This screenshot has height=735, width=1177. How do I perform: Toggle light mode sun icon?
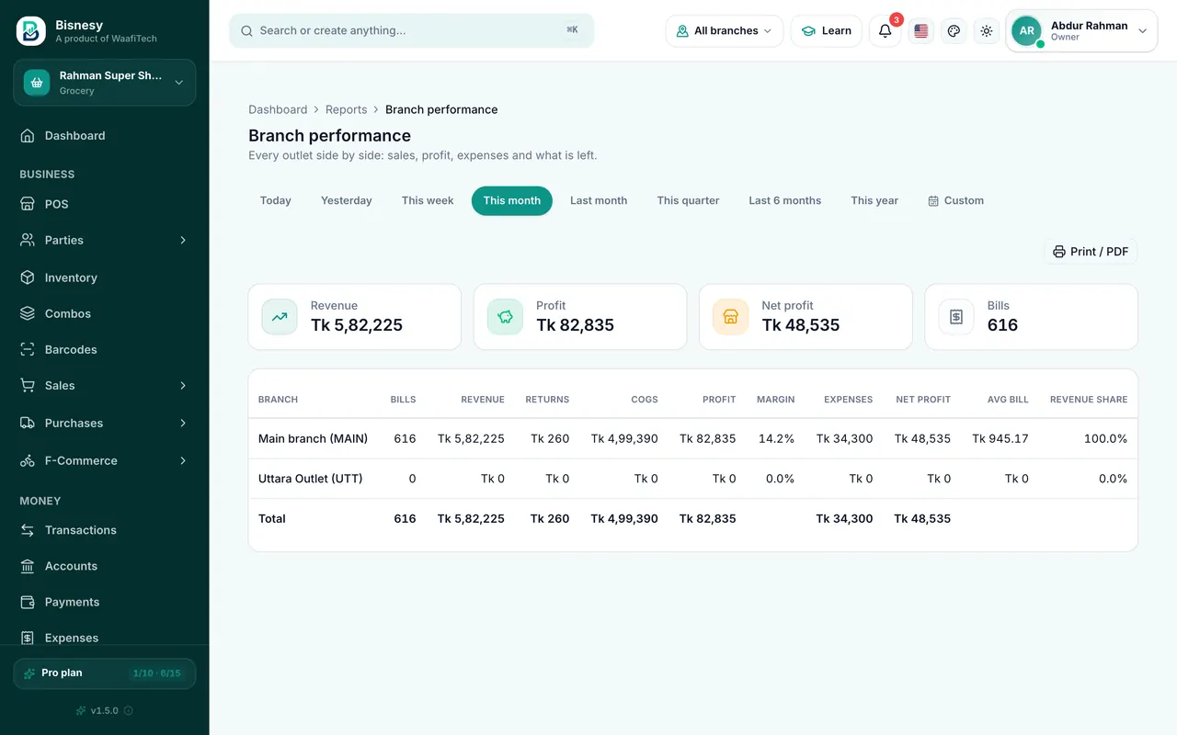(x=987, y=30)
